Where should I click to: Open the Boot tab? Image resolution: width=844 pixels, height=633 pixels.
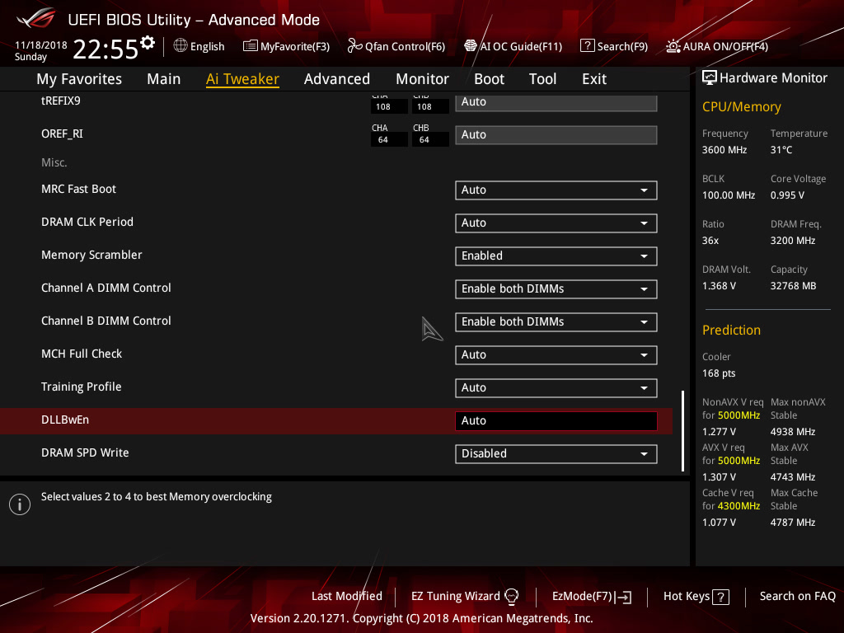(490, 79)
